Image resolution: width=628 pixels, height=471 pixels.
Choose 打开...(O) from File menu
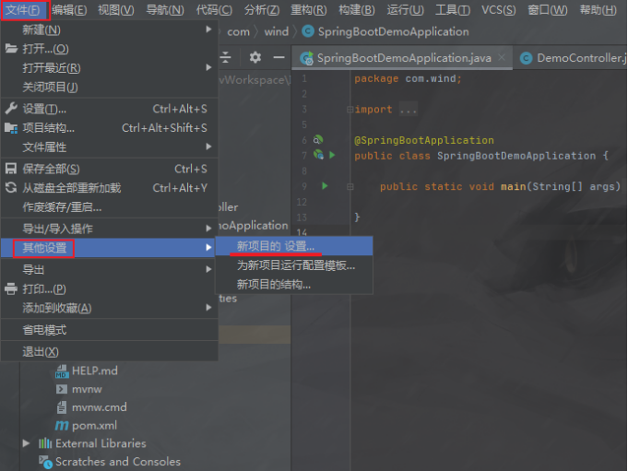point(110,49)
